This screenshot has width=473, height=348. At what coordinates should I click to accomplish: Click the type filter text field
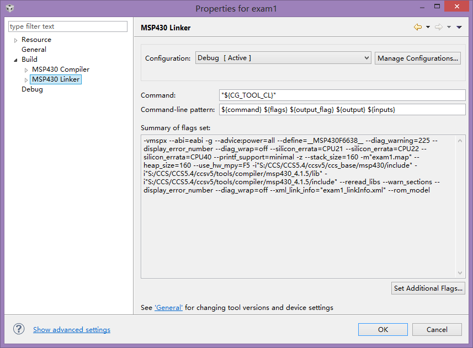click(68, 26)
